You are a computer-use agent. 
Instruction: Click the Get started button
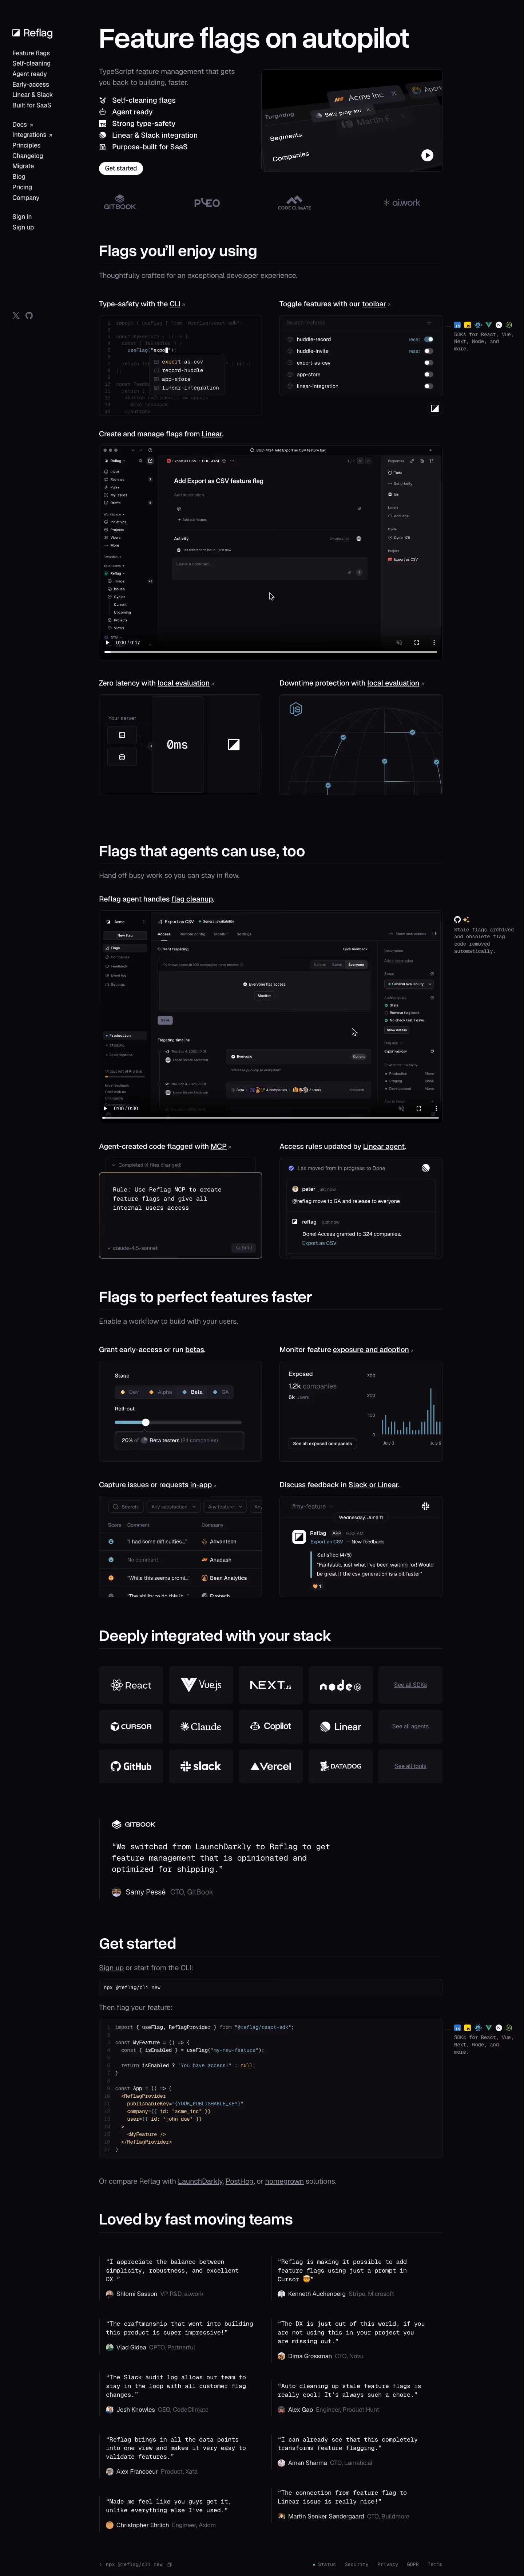click(121, 168)
